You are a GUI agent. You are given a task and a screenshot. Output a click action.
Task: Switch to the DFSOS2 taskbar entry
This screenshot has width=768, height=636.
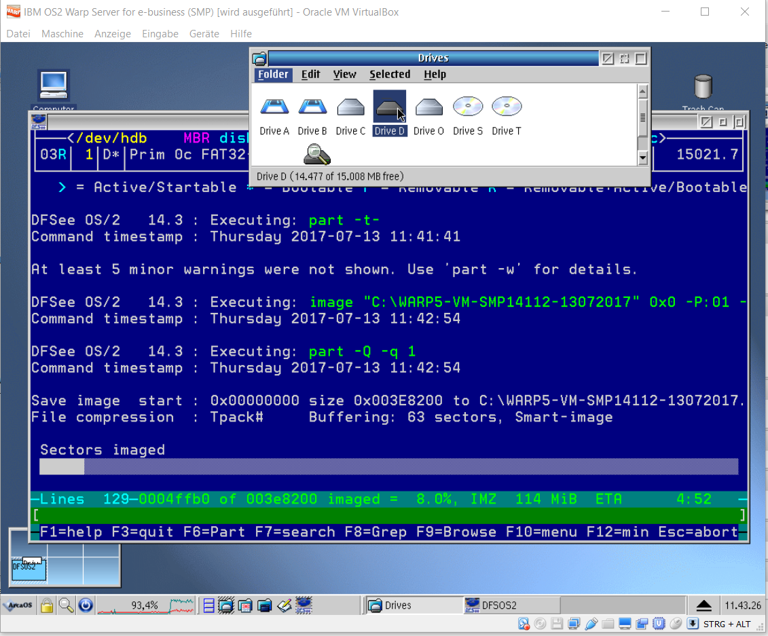click(x=511, y=605)
